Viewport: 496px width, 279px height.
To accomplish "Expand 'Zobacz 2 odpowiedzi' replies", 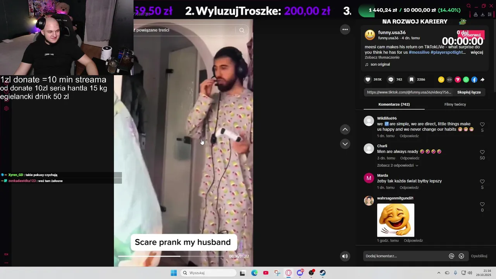I will click(x=398, y=165).
